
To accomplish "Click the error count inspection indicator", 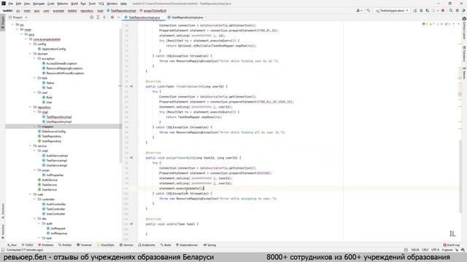I will (425, 24).
